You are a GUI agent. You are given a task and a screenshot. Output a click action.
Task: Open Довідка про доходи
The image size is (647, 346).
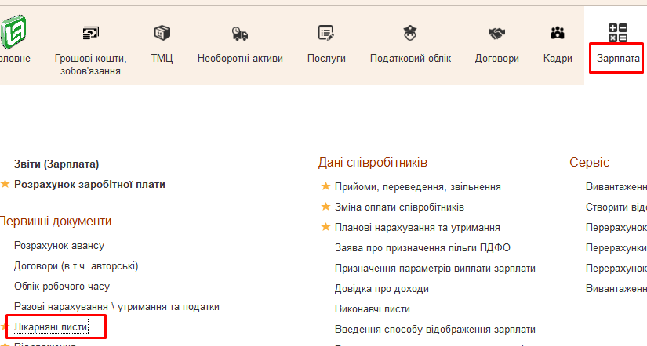coord(382,288)
